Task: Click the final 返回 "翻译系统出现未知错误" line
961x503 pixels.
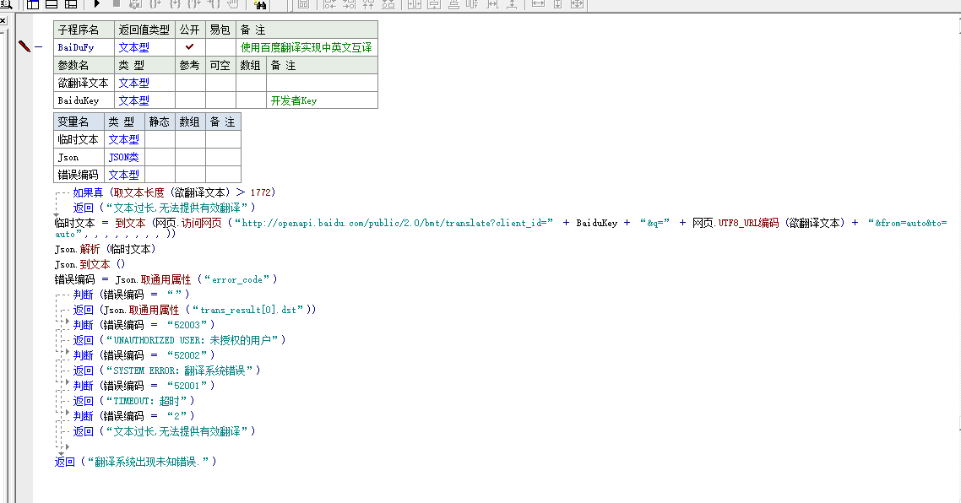Action: [135, 462]
